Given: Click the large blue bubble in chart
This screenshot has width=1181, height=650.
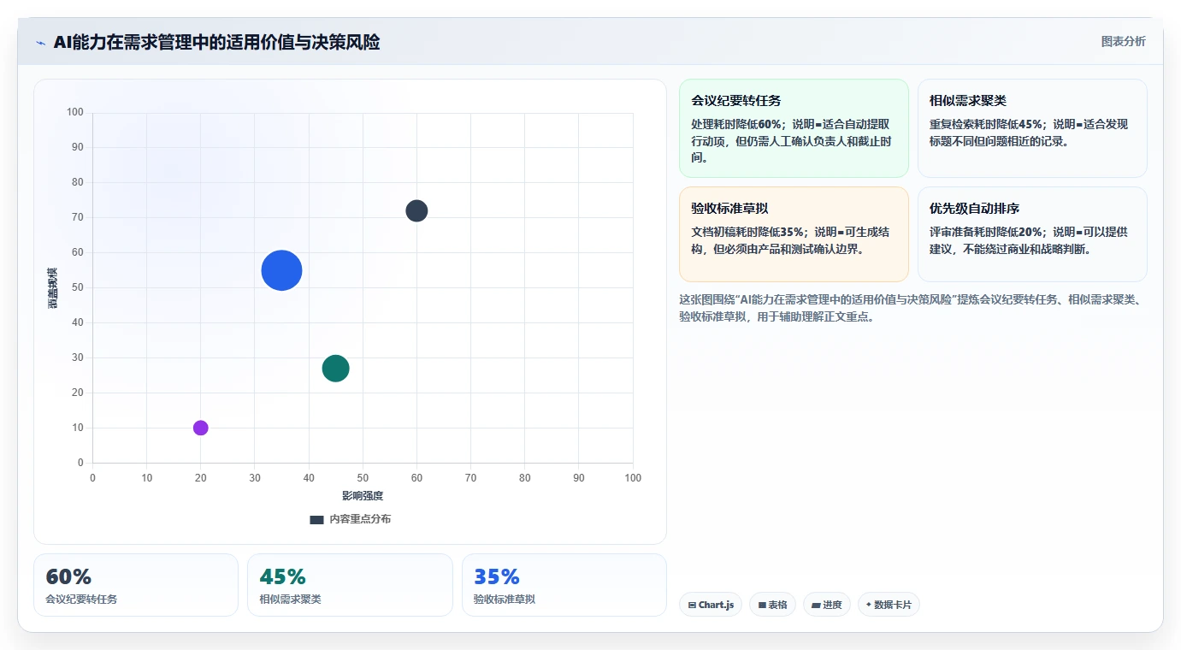Looking at the screenshot, I should [281, 270].
